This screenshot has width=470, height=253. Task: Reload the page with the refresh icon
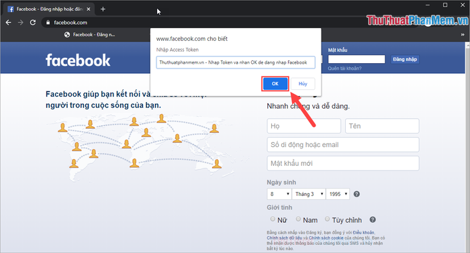[33, 23]
